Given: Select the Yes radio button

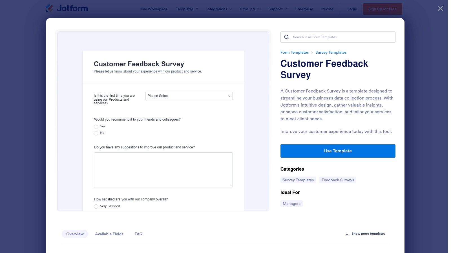Looking at the screenshot, I should pyautogui.click(x=96, y=127).
